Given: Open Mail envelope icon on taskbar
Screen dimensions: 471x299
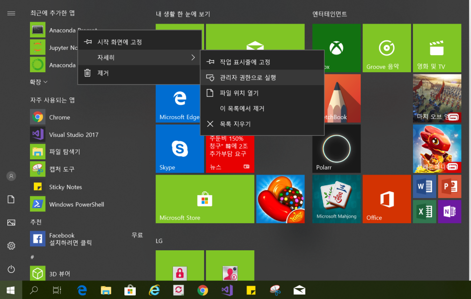Looking at the screenshot, I should coord(299,290).
